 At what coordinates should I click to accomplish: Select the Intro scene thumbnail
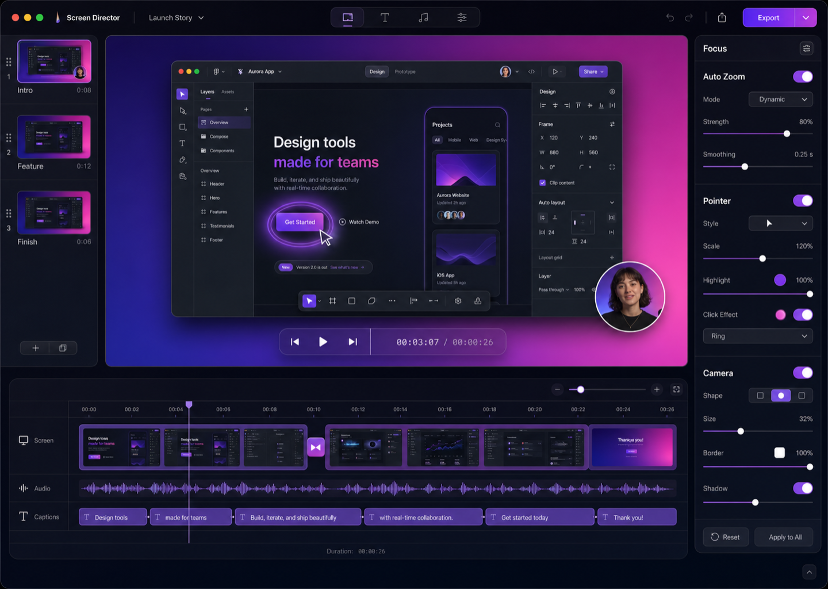(x=54, y=61)
